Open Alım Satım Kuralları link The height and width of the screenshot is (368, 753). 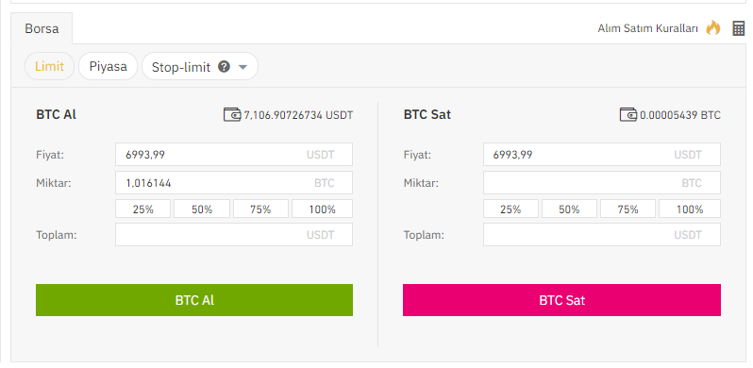click(647, 28)
